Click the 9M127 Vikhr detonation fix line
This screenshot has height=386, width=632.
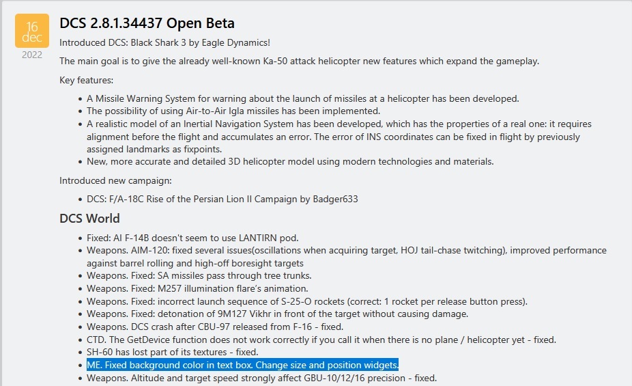(277, 314)
